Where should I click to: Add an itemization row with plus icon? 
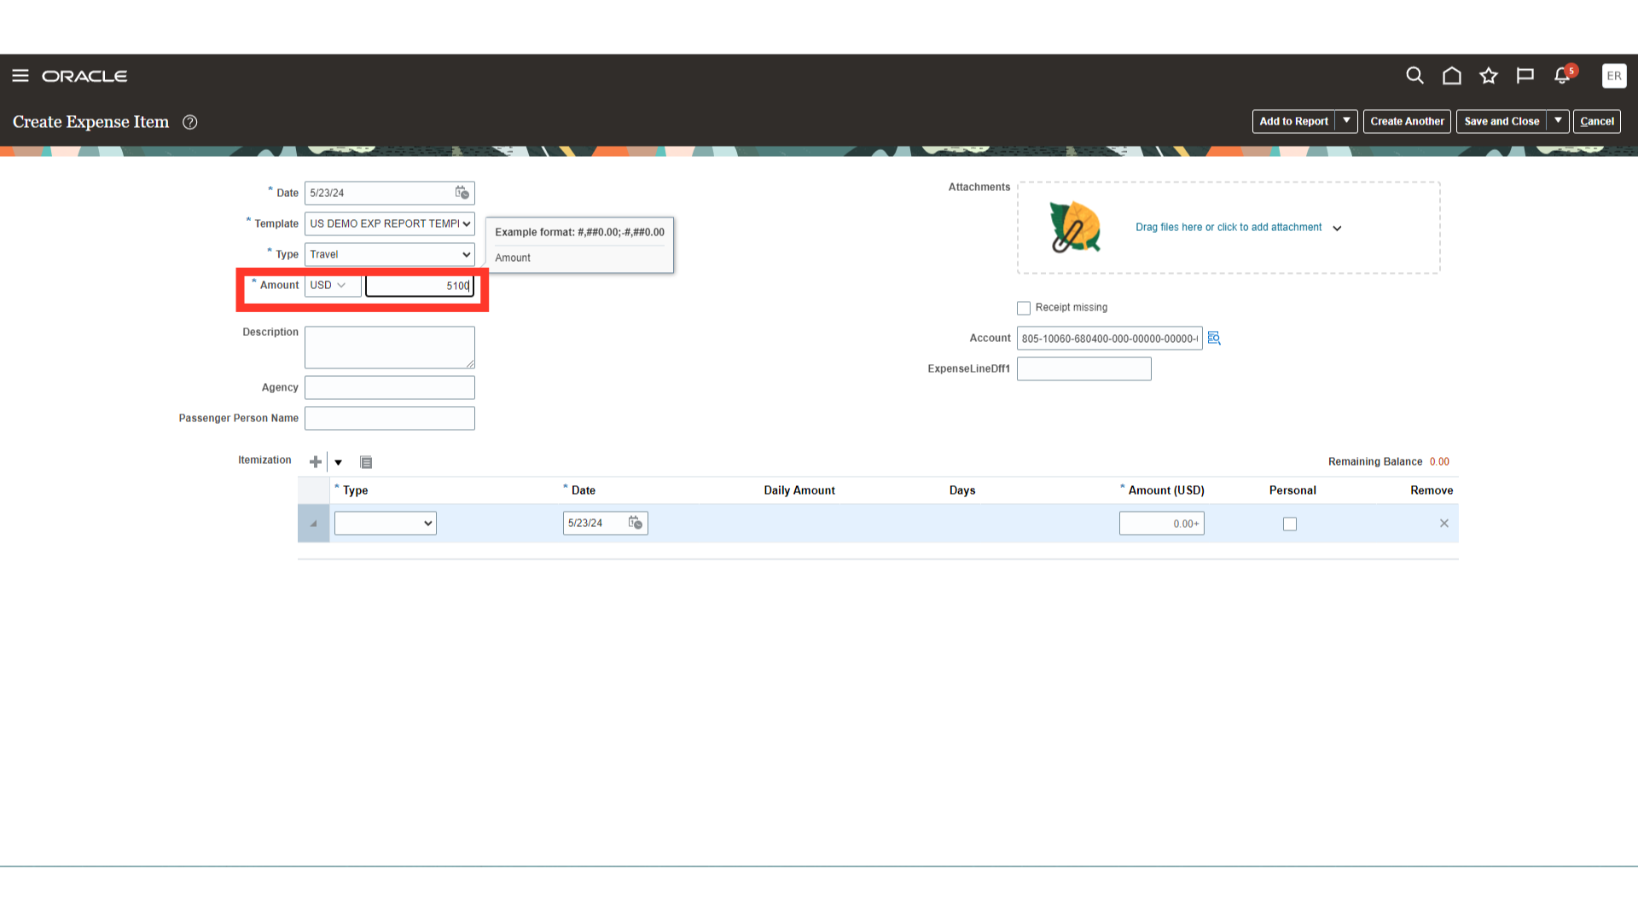pos(316,461)
